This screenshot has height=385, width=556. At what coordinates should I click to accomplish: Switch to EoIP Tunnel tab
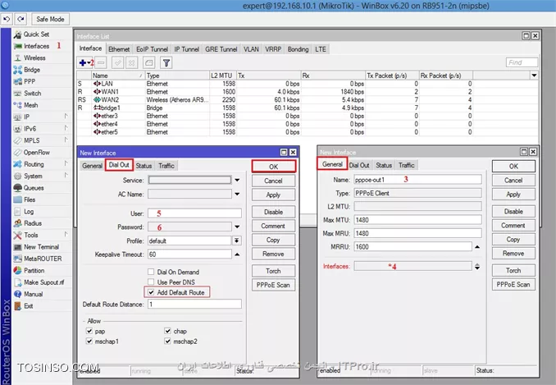point(152,49)
